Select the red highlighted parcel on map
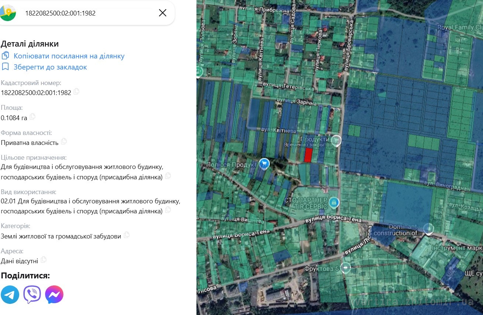Viewport: 483px width, 315px height. click(308, 155)
